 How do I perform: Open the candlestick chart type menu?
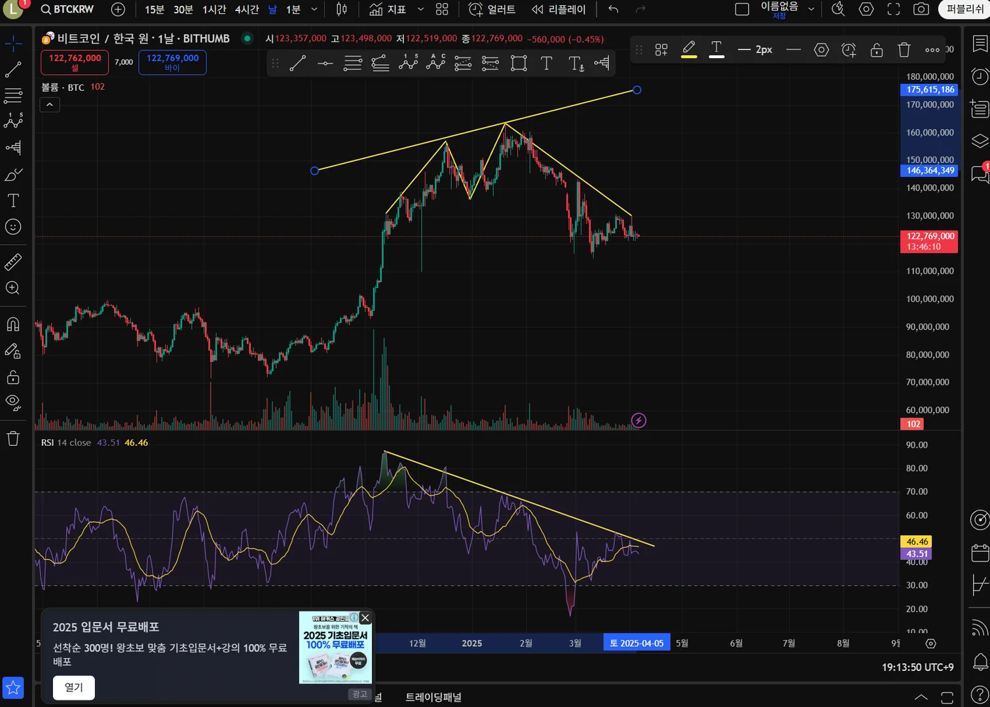pyautogui.click(x=342, y=9)
